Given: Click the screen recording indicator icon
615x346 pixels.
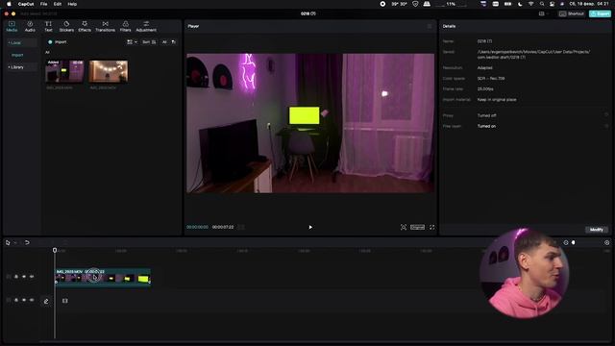Looking at the screenshot, I should pyautogui.click(x=382, y=4).
